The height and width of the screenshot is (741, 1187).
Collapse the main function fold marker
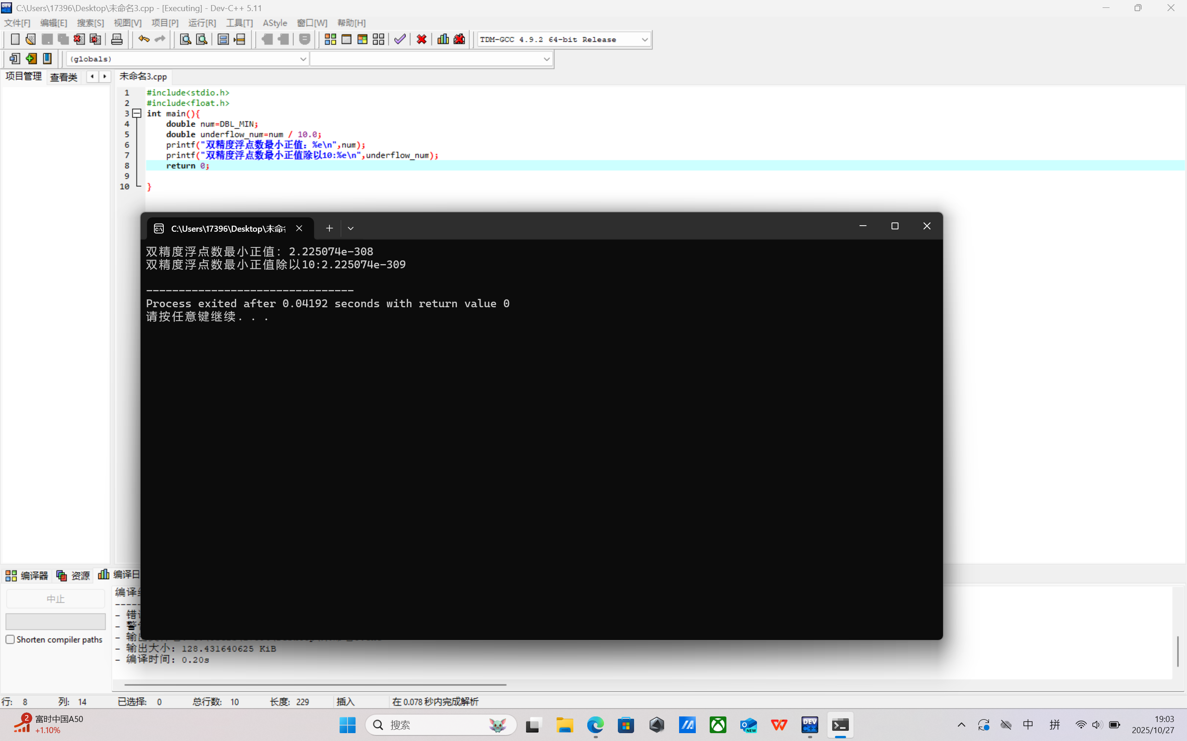[x=137, y=113]
